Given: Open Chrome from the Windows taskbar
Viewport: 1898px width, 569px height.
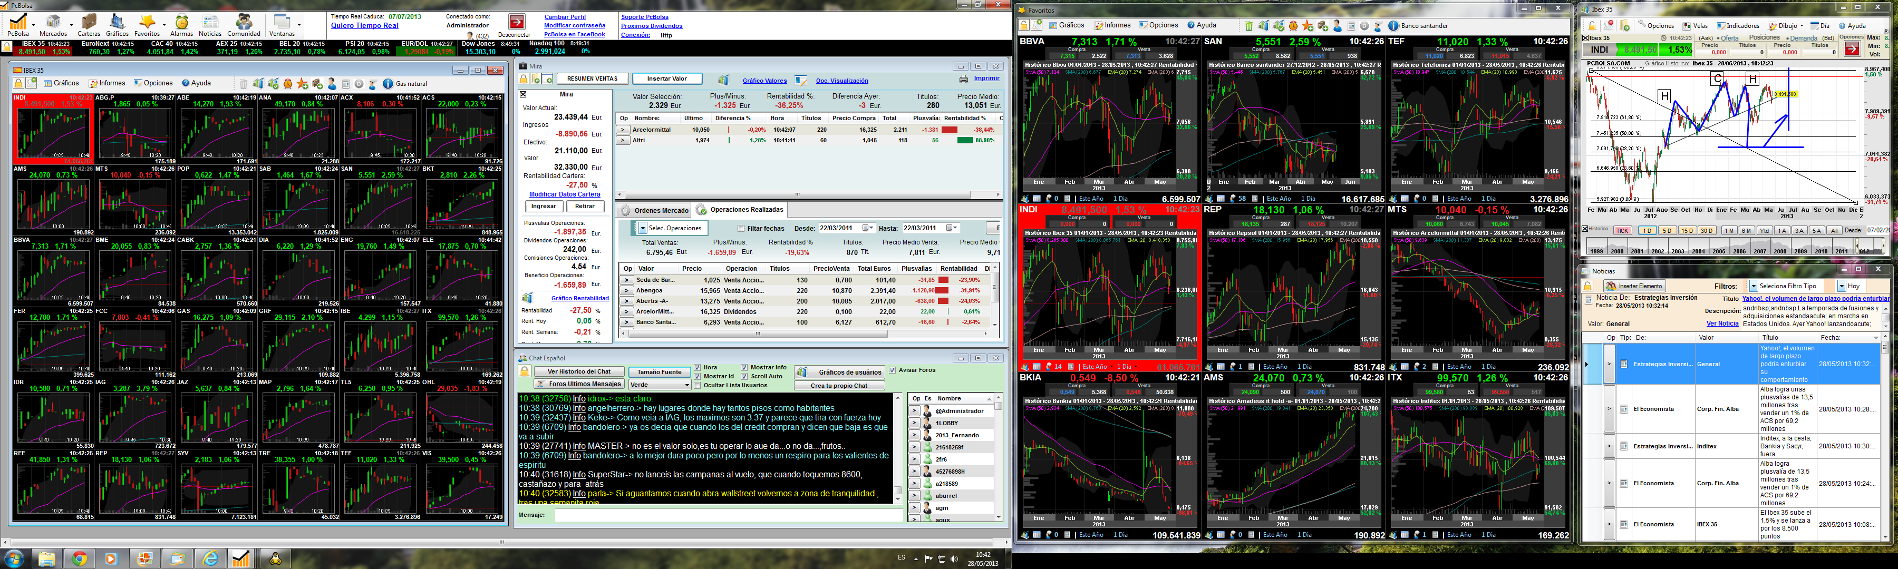Looking at the screenshot, I should 80,558.
